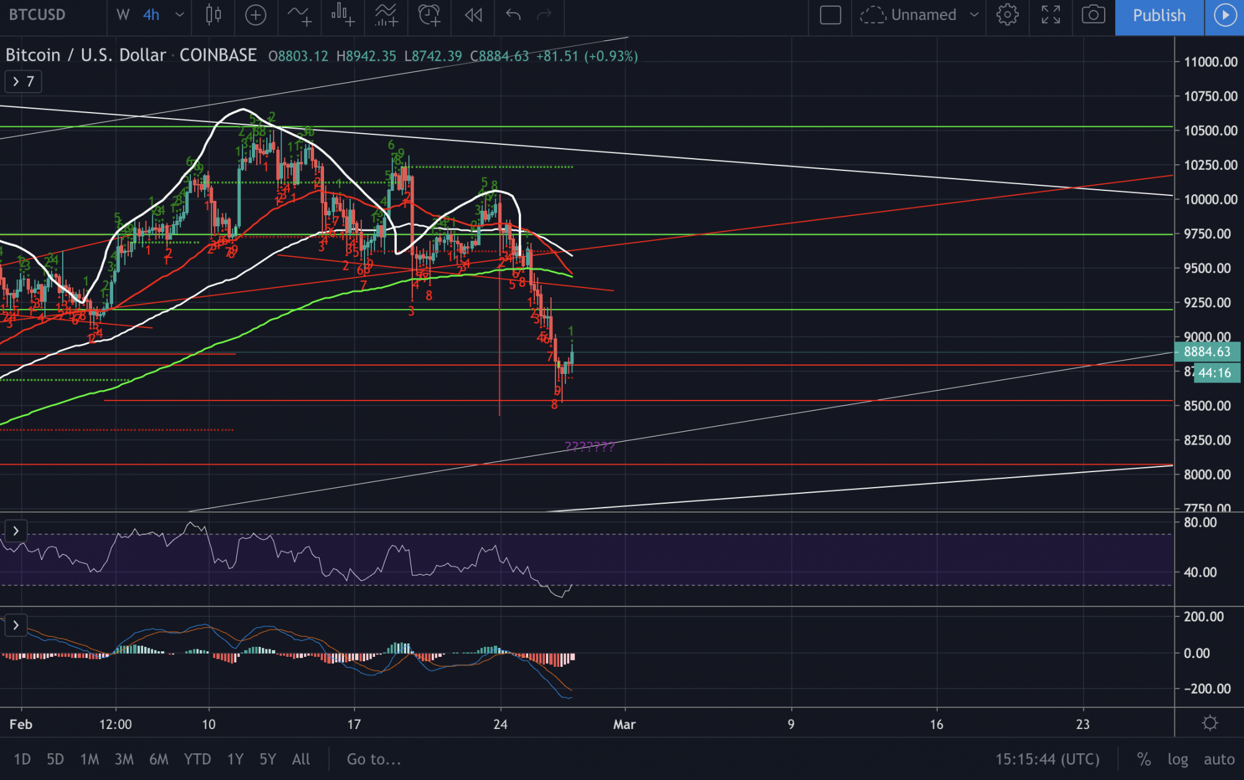The image size is (1244, 780).
Task: Click the 10000.00 price axis label
Action: click(x=1211, y=199)
